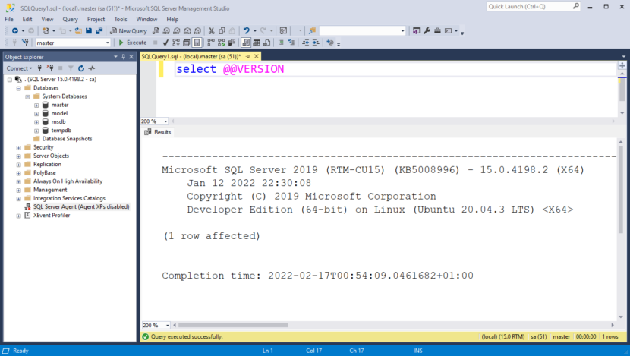Parse the query with the checkmark icon
The height and width of the screenshot is (356, 630).
[165, 43]
